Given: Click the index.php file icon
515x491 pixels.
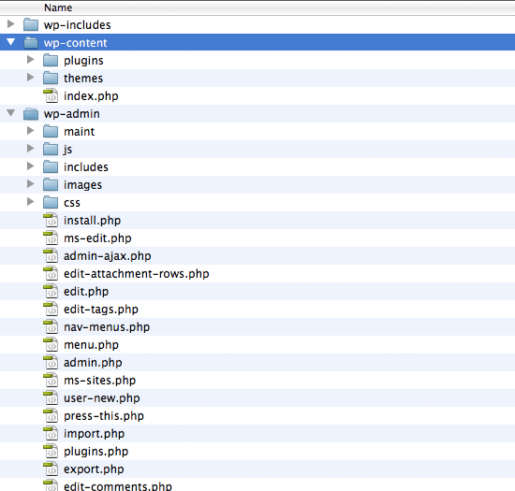Looking at the screenshot, I should tap(51, 95).
